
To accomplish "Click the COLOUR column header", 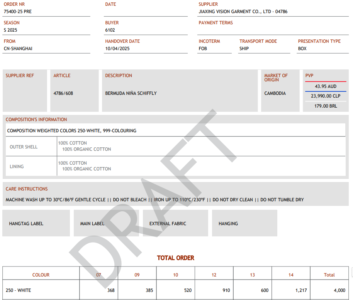I will point(41,275).
